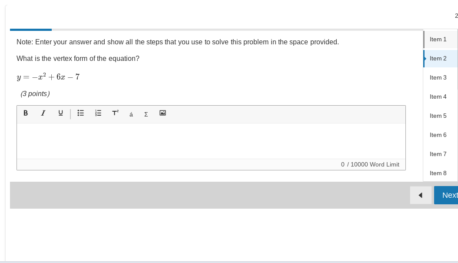Select Item 7 in the navigation panel
The height and width of the screenshot is (263, 458).
[x=438, y=154]
